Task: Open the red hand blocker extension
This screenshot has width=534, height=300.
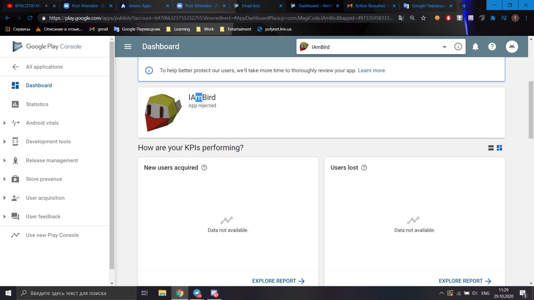Action: (448, 18)
